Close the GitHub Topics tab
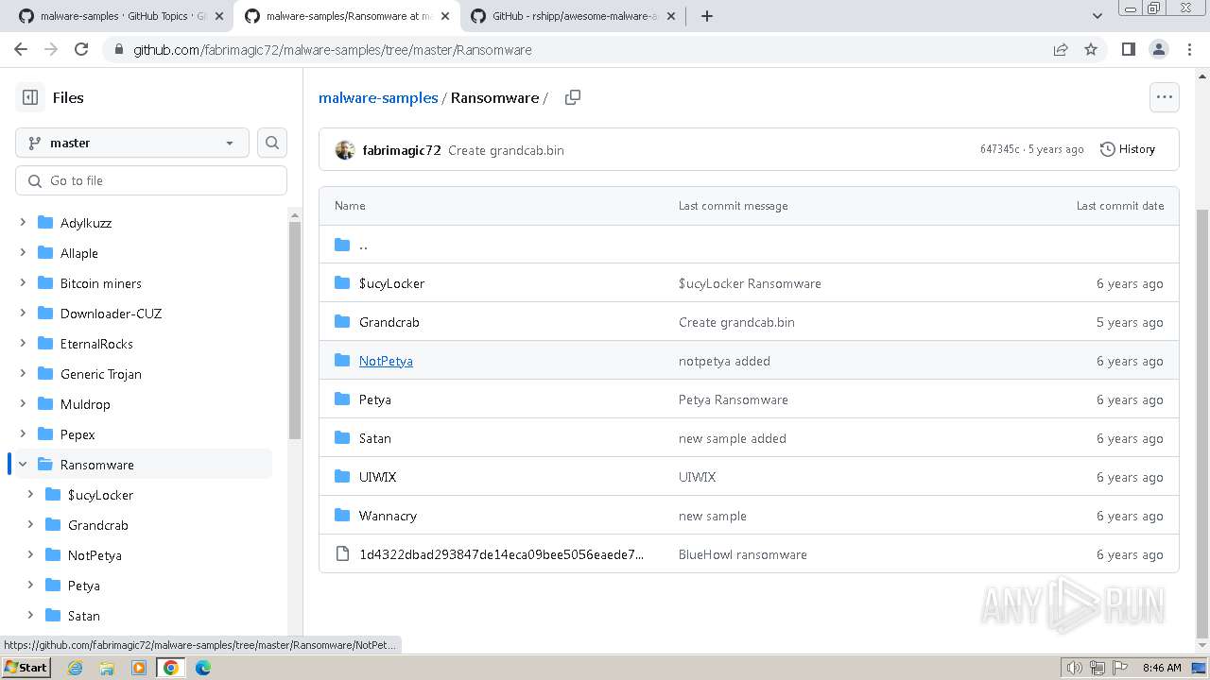Image resolution: width=1210 pixels, height=680 pixels. pos(219,16)
